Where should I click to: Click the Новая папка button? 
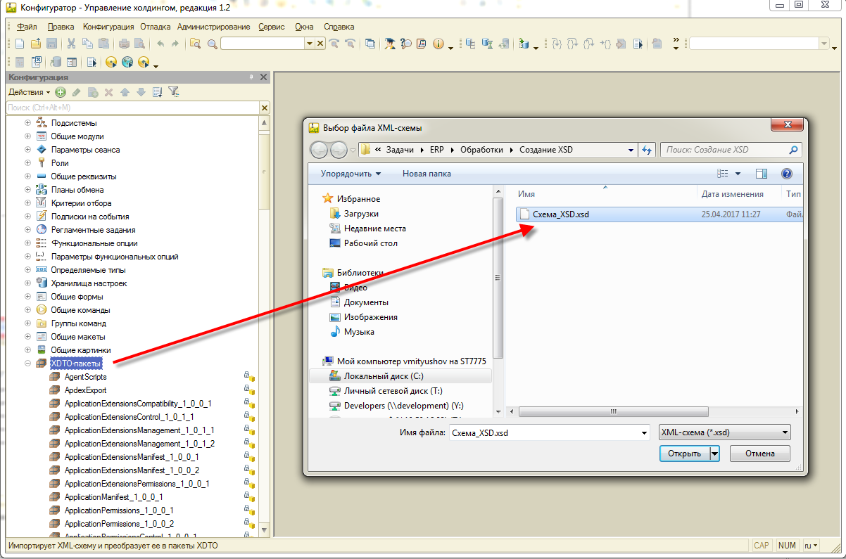(427, 174)
